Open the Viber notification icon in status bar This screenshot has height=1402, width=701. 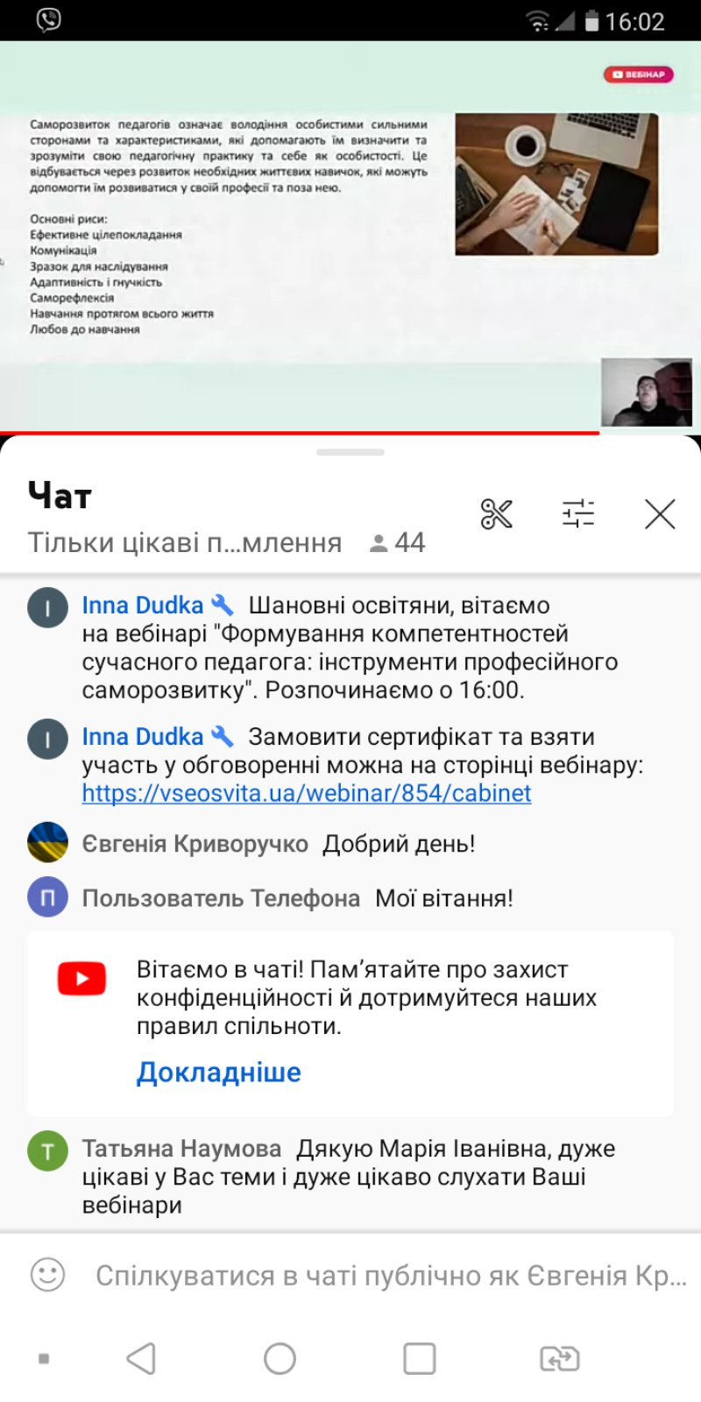[x=49, y=20]
